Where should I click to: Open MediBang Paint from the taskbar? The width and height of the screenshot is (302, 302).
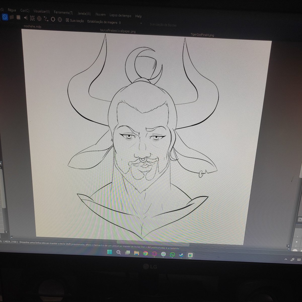click(190, 255)
